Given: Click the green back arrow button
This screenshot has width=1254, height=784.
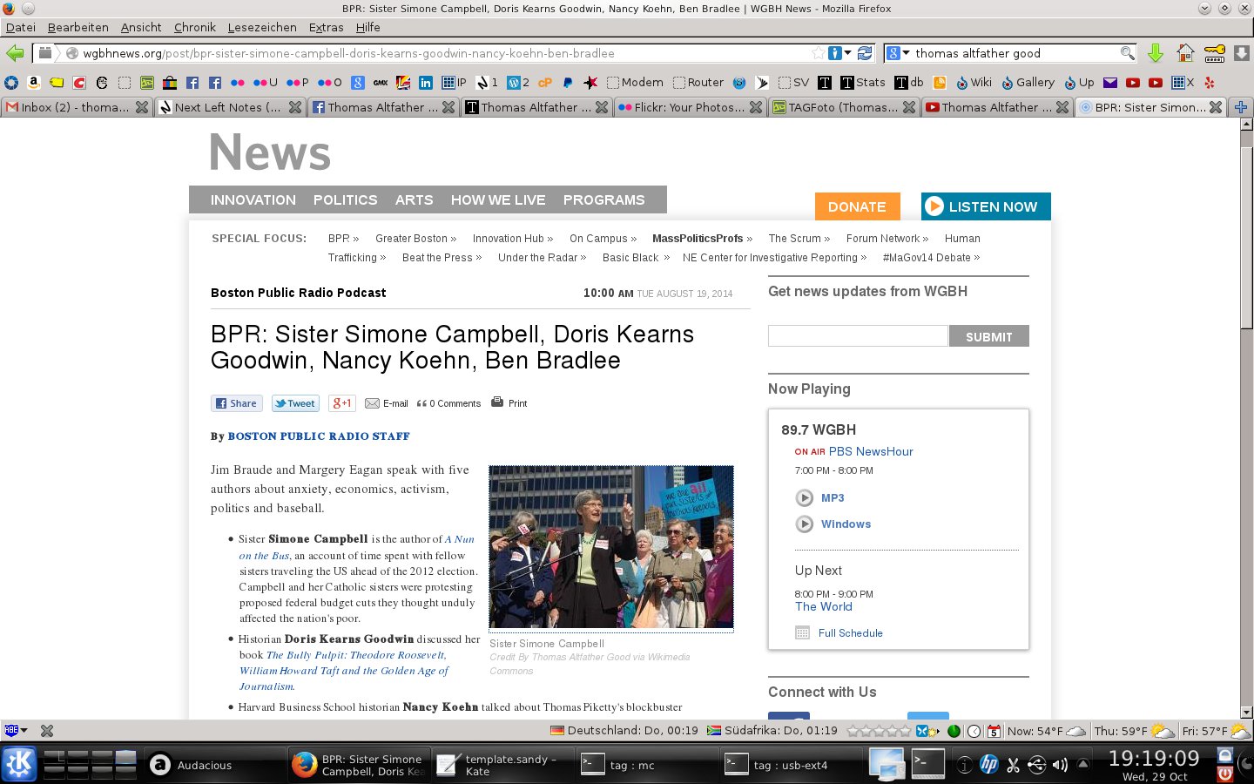Looking at the screenshot, I should pyautogui.click(x=15, y=53).
